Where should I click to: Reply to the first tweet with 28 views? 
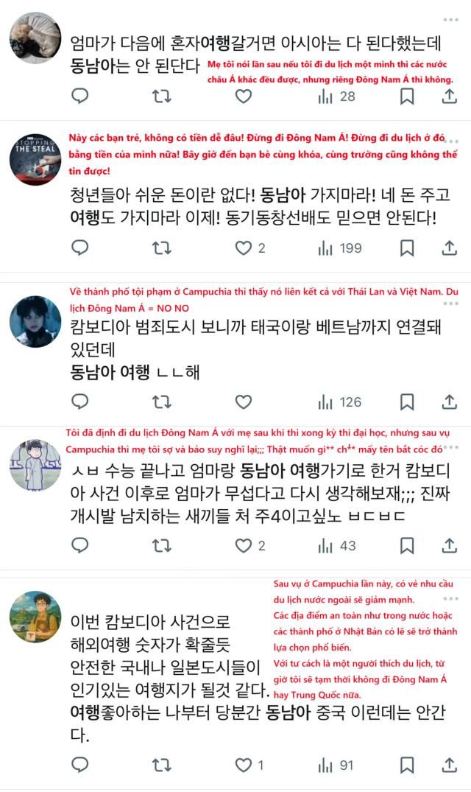click(80, 96)
